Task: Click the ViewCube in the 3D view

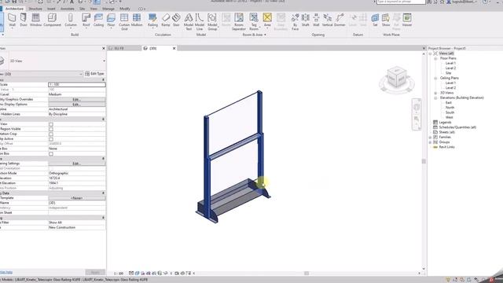Action: pyautogui.click(x=397, y=77)
